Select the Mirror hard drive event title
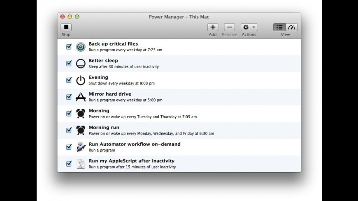 pos(110,94)
